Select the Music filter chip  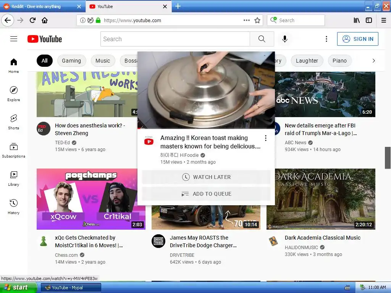[103, 61]
